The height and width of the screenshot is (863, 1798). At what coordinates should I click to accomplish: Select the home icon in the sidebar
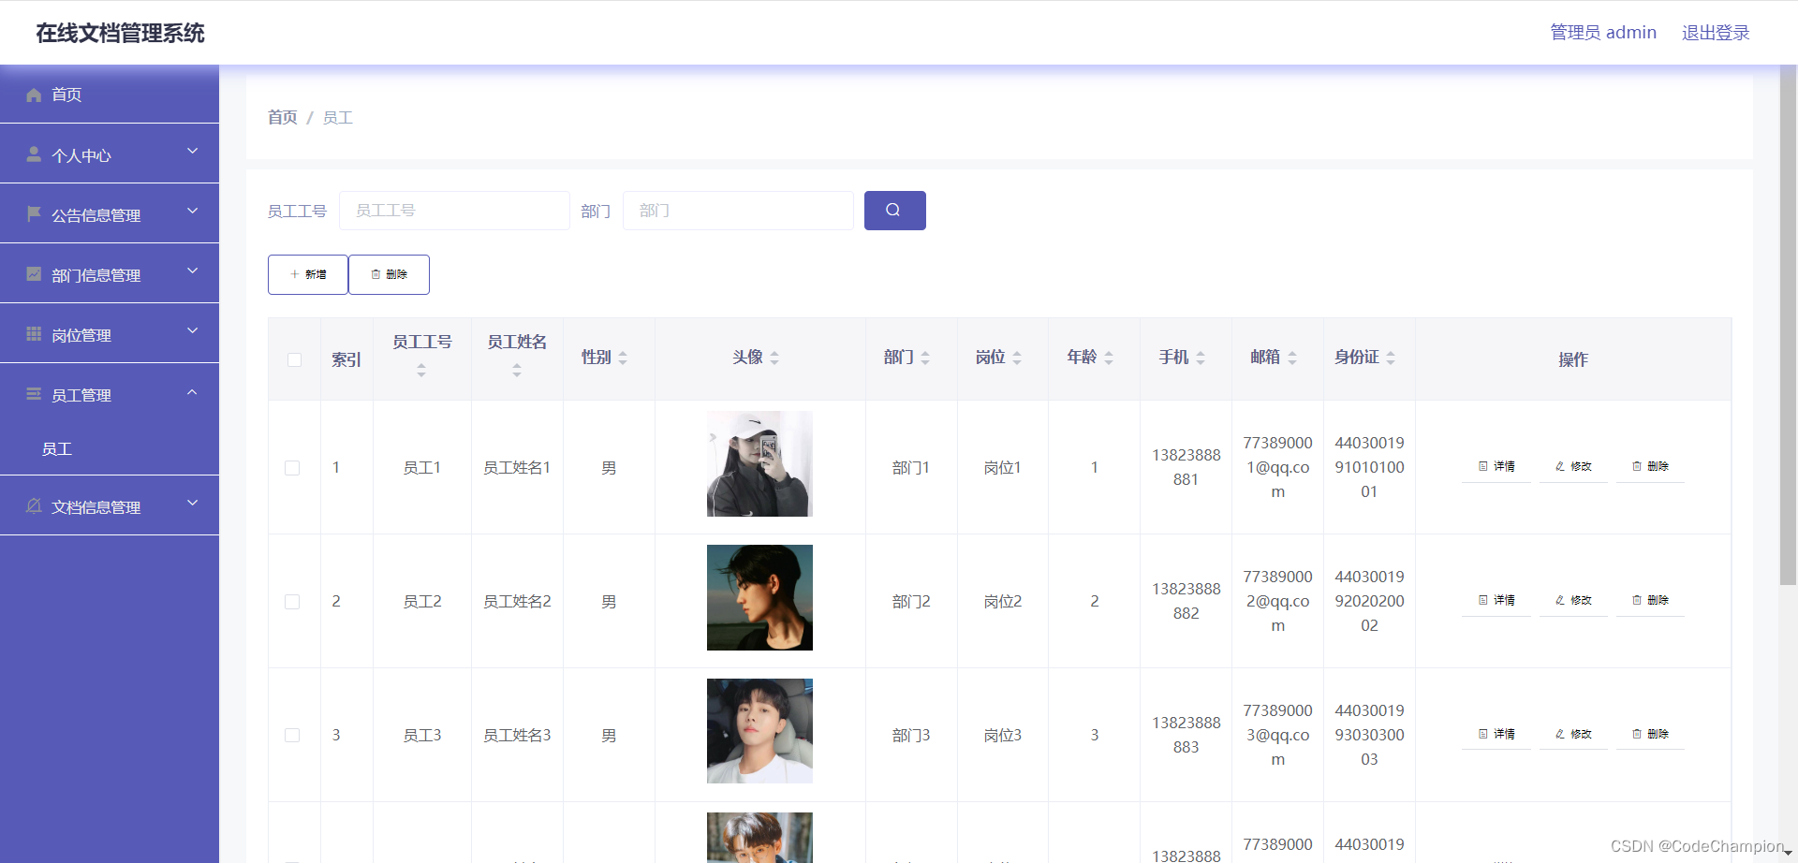pos(34,95)
